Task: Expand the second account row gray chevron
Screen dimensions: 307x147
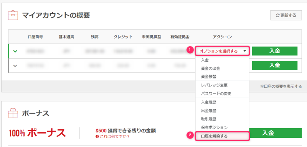Action: click(15, 65)
